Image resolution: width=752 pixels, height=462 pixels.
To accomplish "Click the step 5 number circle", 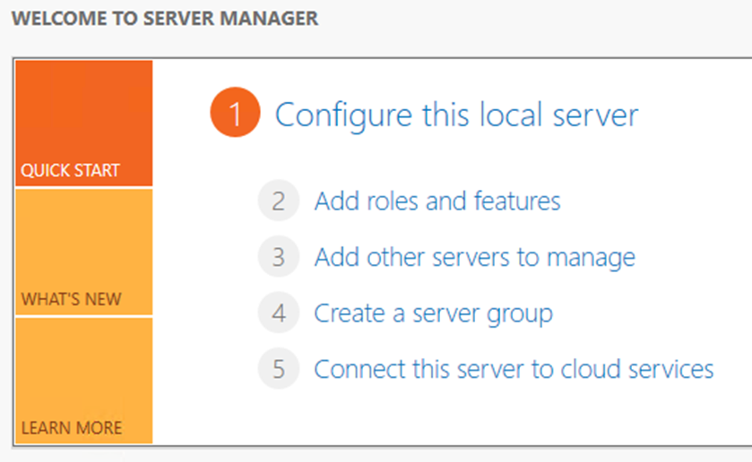I will (x=279, y=369).
